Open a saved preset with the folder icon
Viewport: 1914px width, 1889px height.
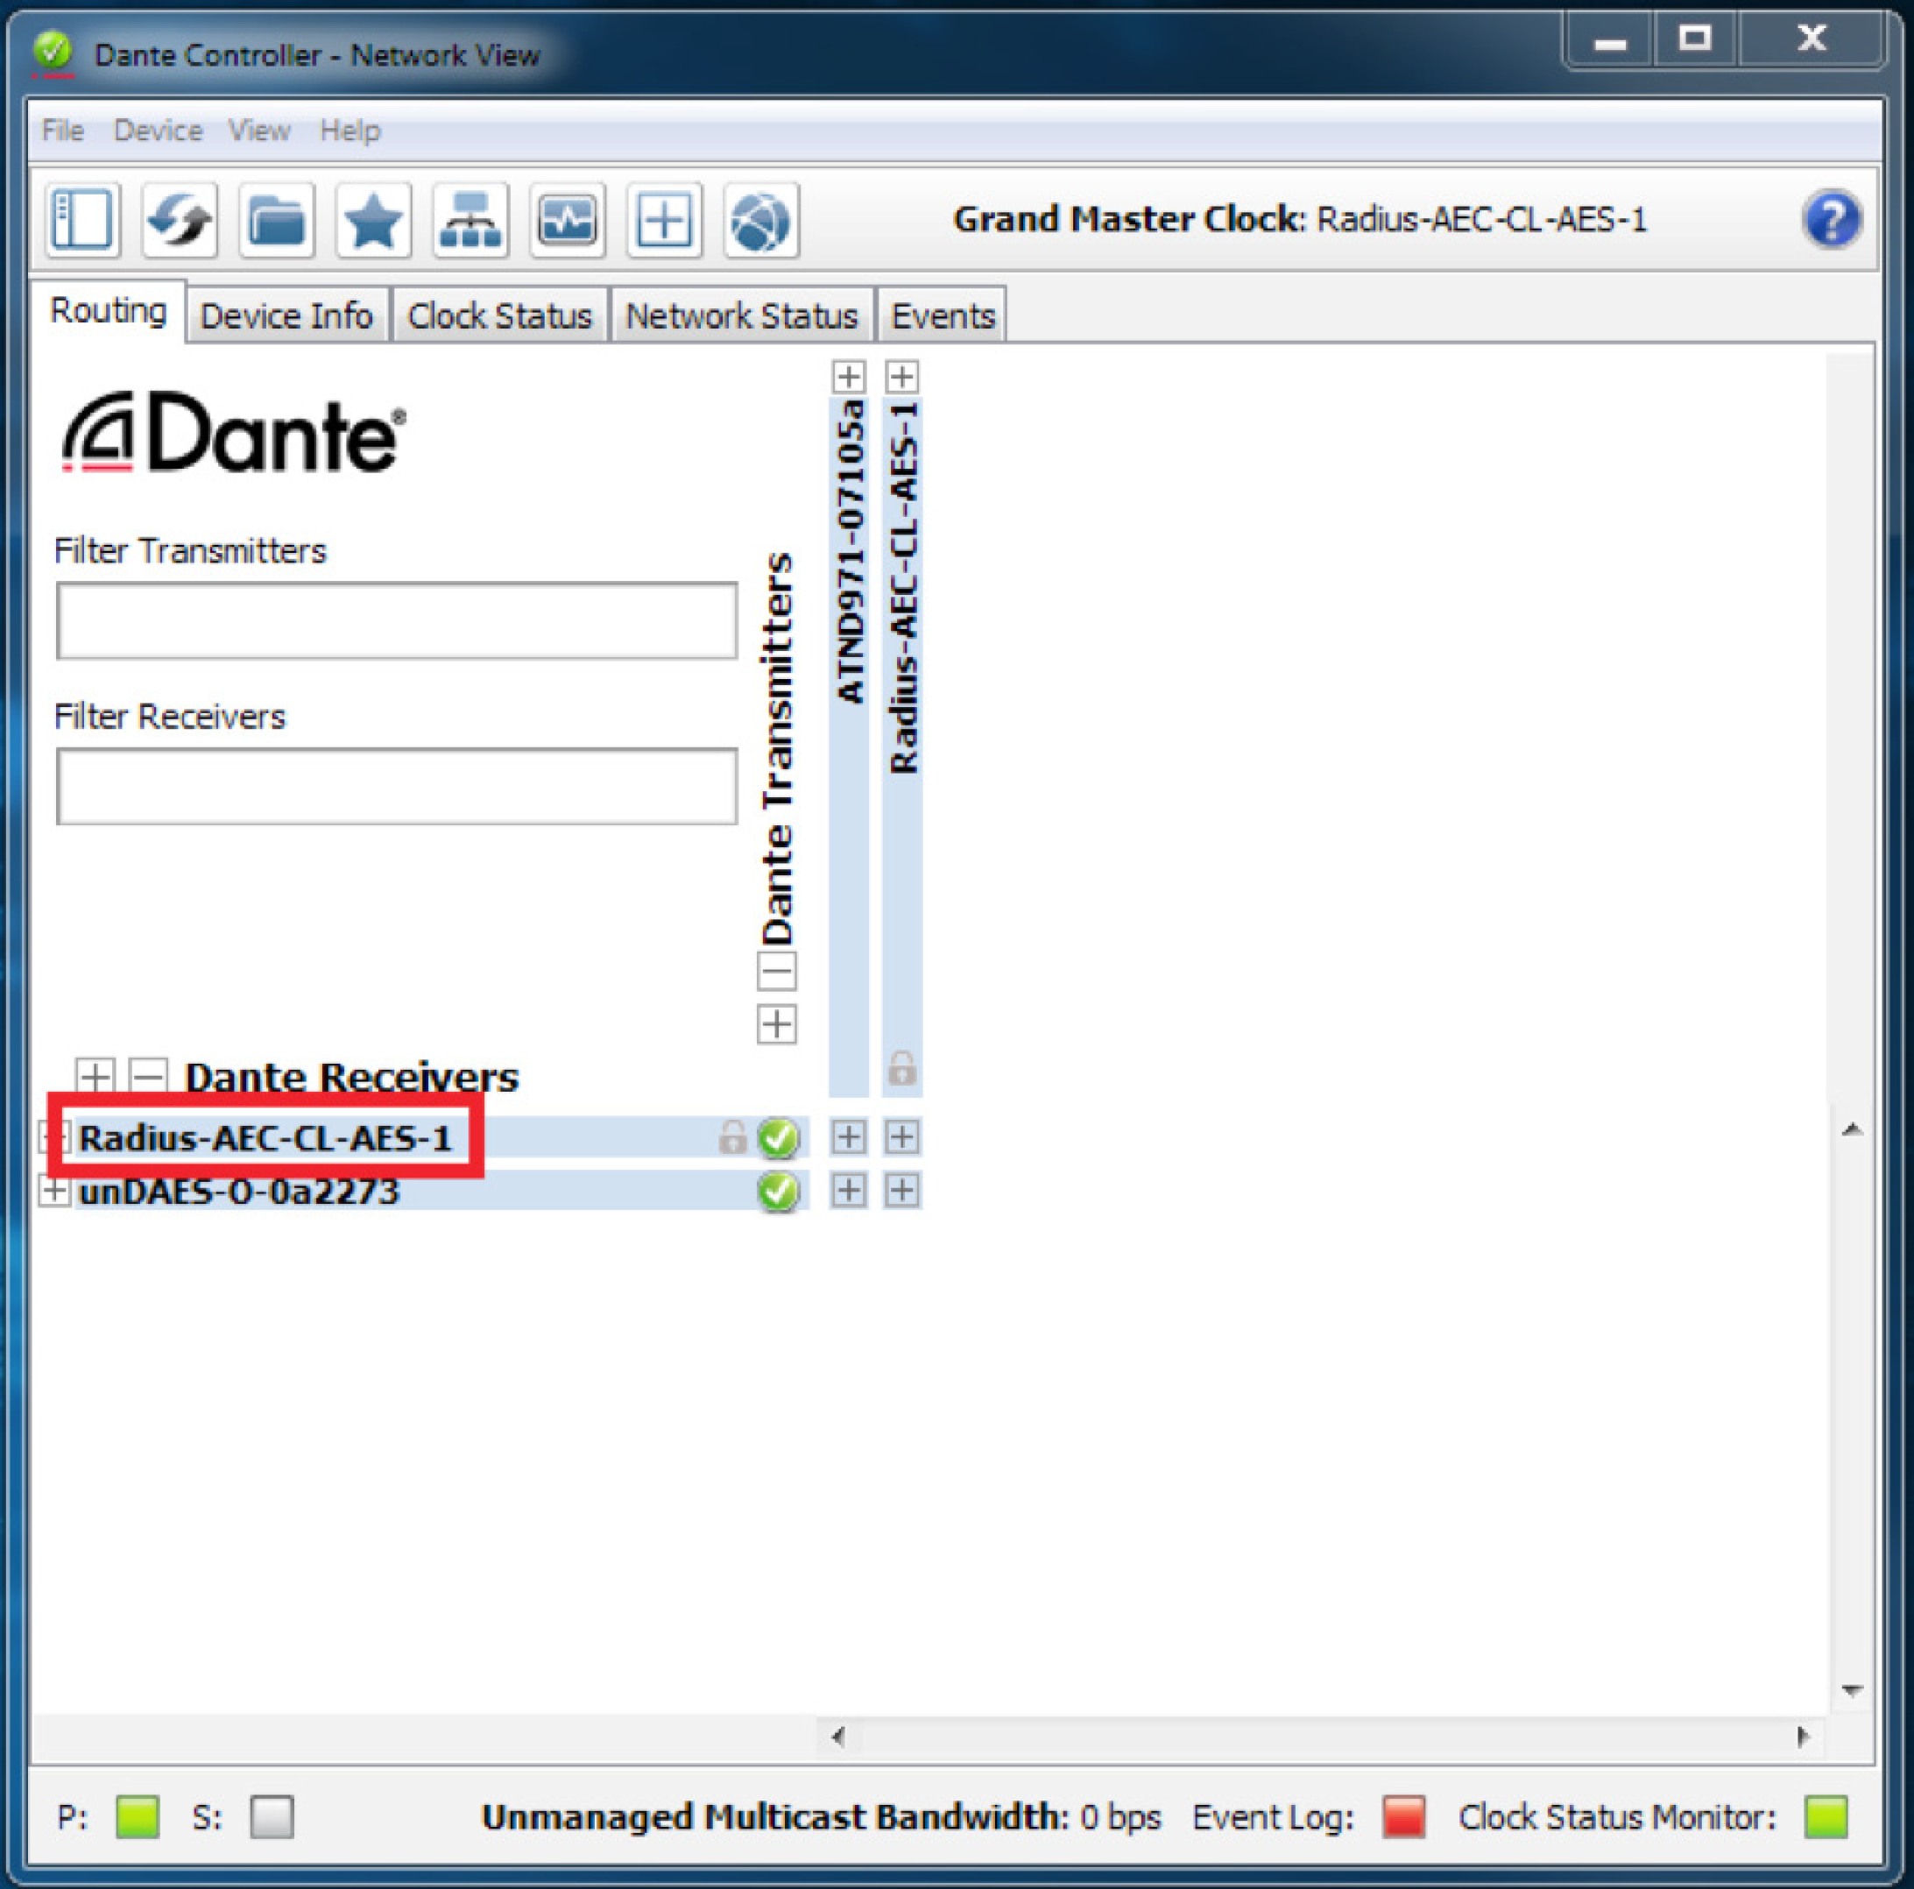pos(277,220)
